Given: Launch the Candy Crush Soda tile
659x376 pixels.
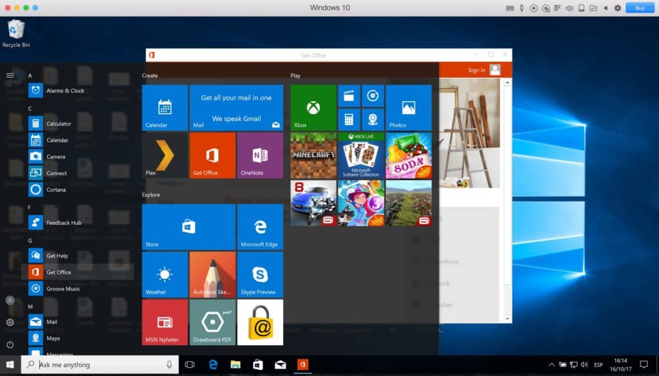Looking at the screenshot, I should tap(409, 155).
